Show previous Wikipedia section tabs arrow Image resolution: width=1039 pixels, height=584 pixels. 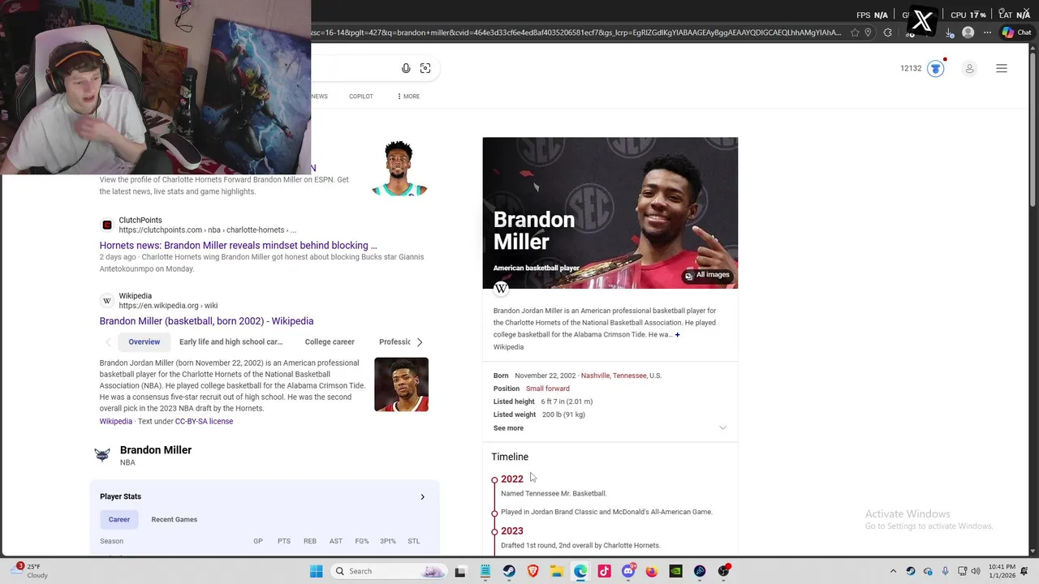tap(108, 341)
